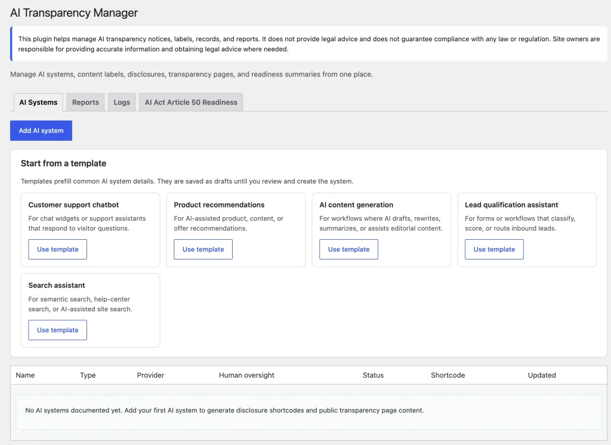Click the AI content generation card title
This screenshot has height=445, width=611.
(356, 205)
